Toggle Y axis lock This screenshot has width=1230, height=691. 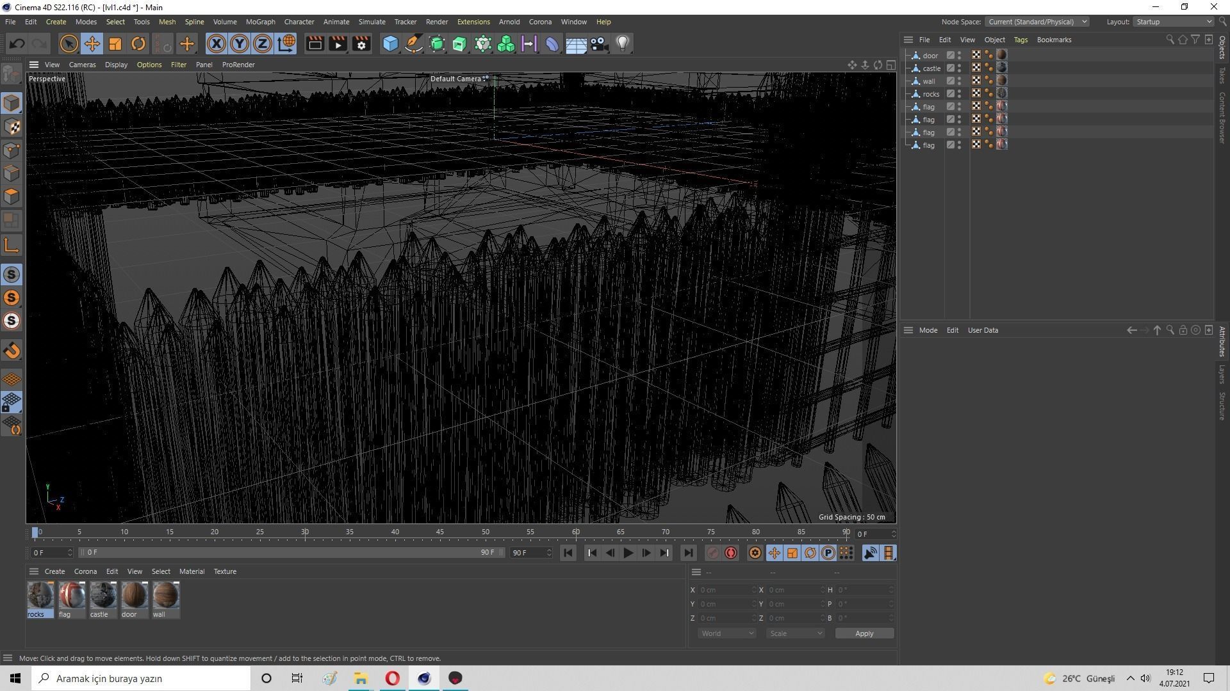click(240, 44)
